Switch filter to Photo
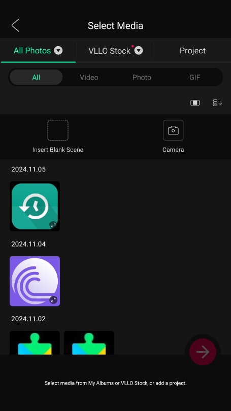 pos(142,77)
